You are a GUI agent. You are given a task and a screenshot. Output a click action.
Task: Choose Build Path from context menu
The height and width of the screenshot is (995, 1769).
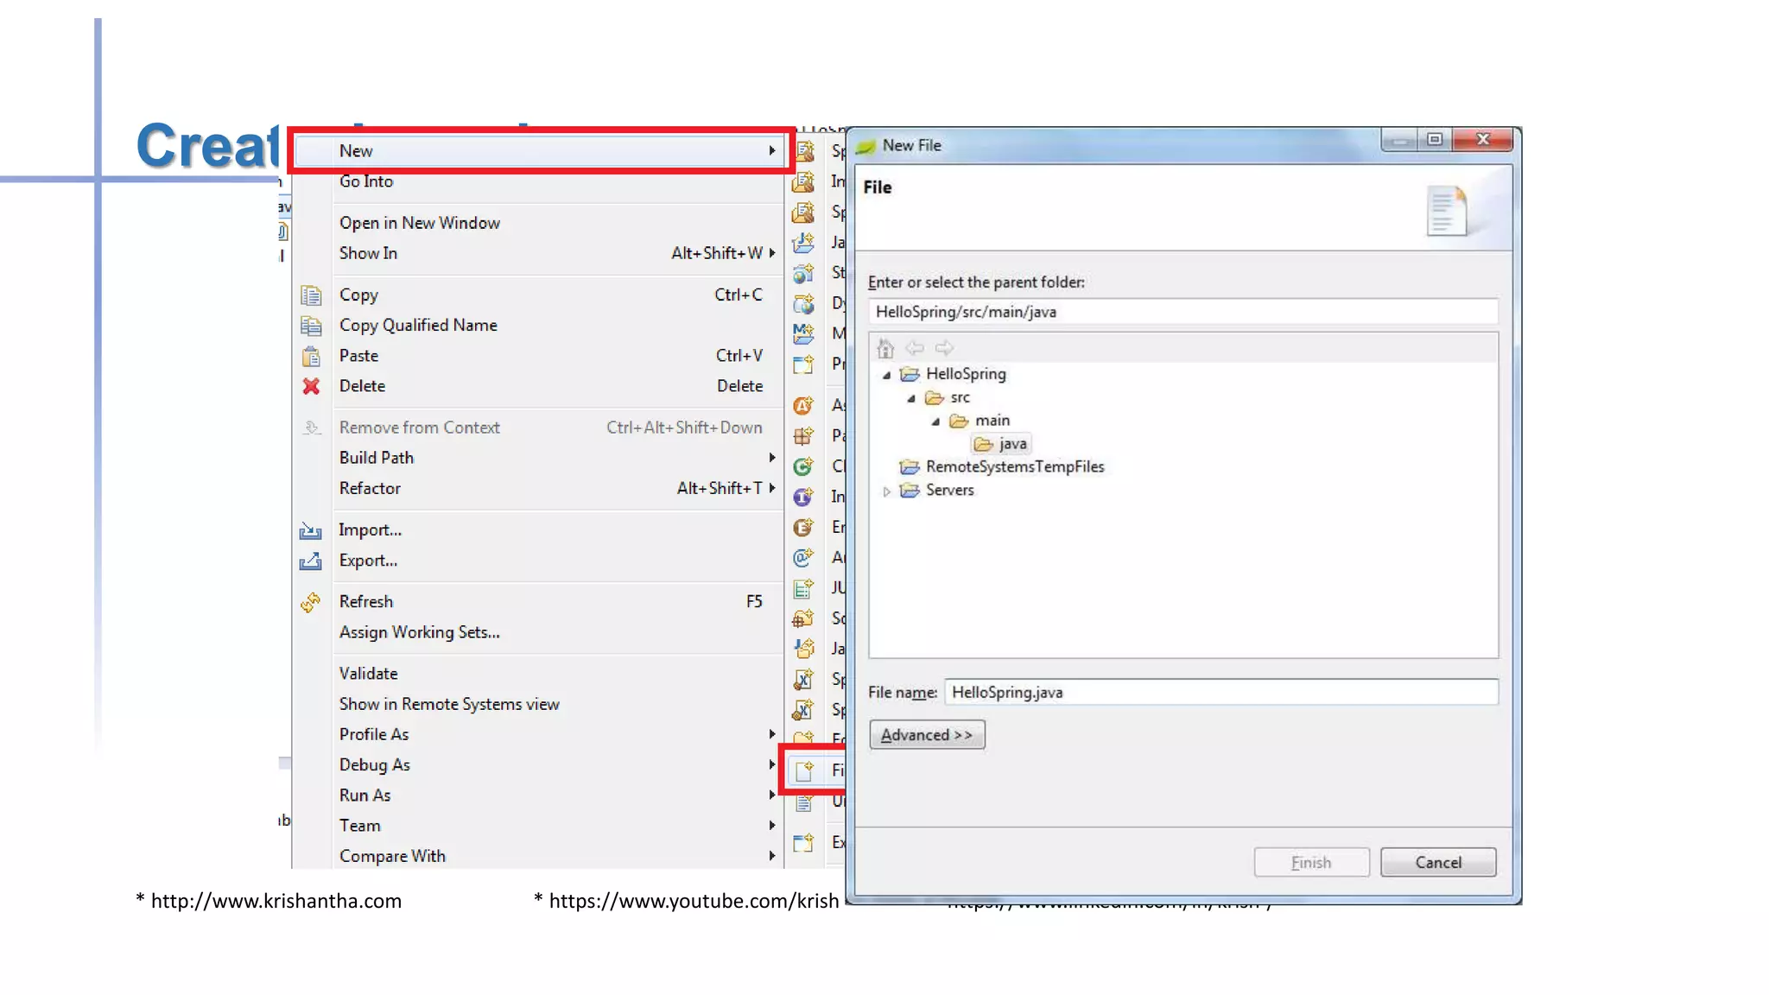(377, 458)
